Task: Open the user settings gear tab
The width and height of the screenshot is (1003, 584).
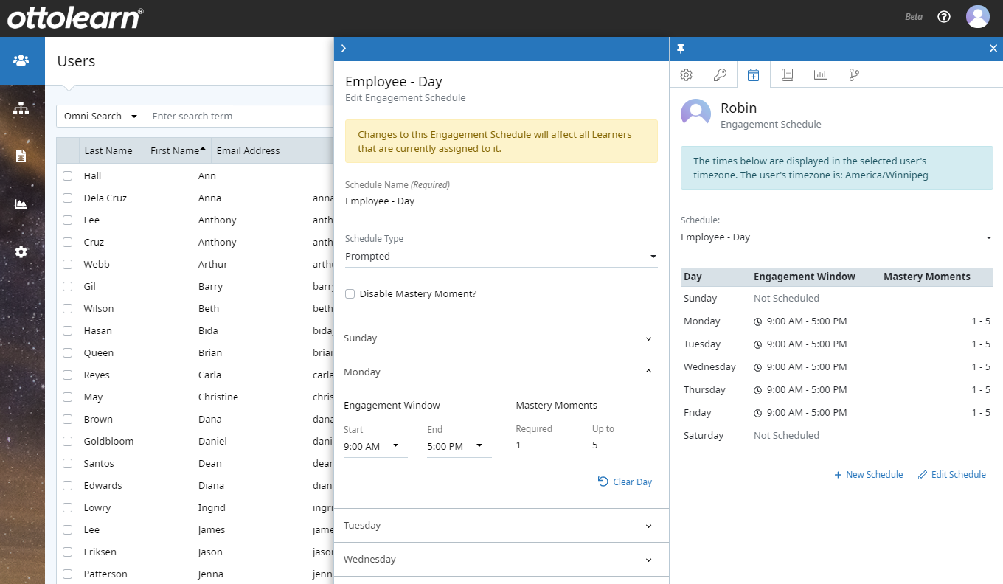Action: click(686, 74)
